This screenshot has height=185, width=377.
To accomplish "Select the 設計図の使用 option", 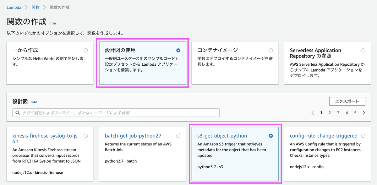I will [x=178, y=50].
